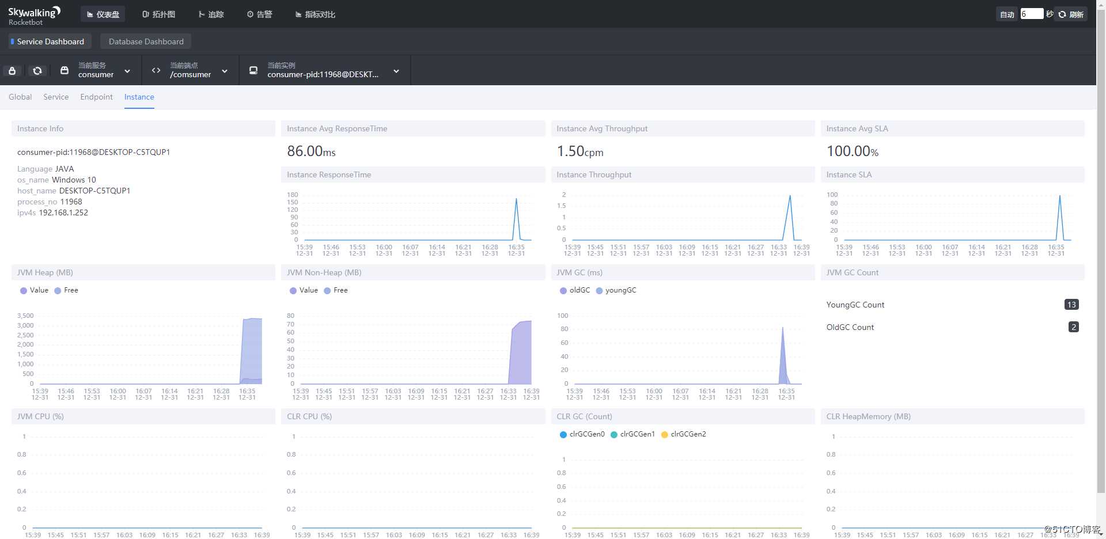Click the CLR HeapMemory (MB) panel header
Viewport: 1106px width, 539px height.
coord(953,416)
